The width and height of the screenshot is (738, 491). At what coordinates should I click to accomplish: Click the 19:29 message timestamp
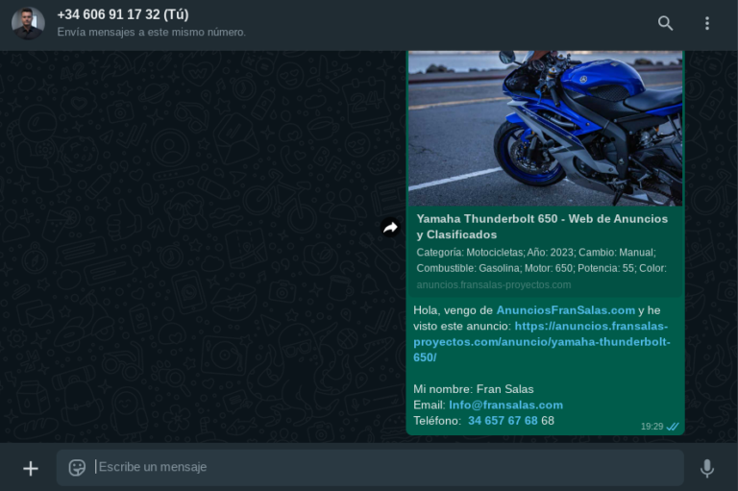coord(652,427)
